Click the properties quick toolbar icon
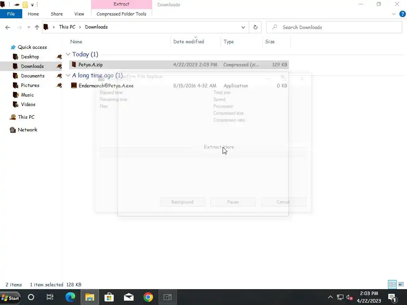 (17, 5)
